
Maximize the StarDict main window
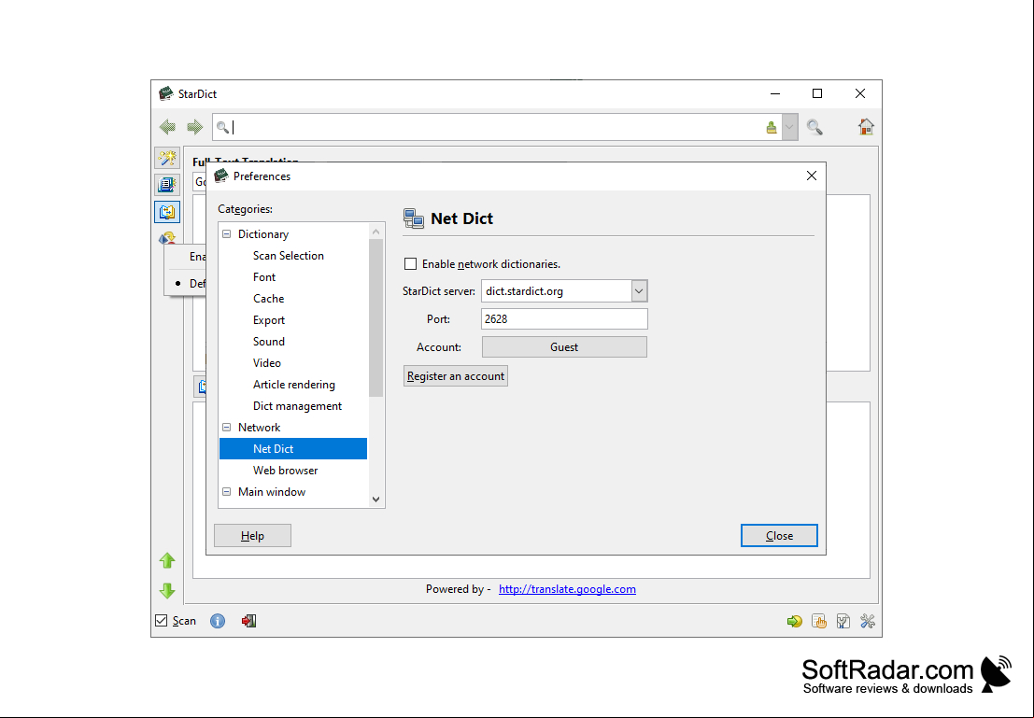817,93
